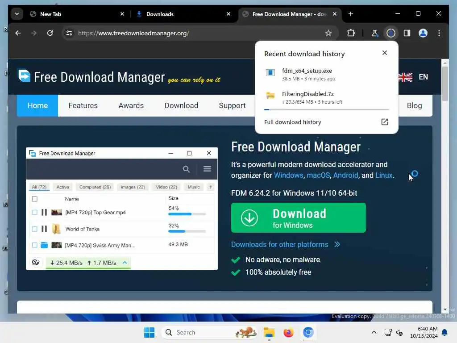The width and height of the screenshot is (457, 343).
Task: Reload the current page
Action: tap(50, 33)
